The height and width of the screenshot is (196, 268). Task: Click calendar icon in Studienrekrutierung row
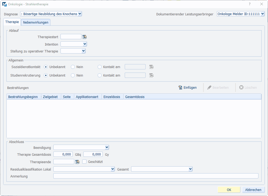[x=152, y=75]
